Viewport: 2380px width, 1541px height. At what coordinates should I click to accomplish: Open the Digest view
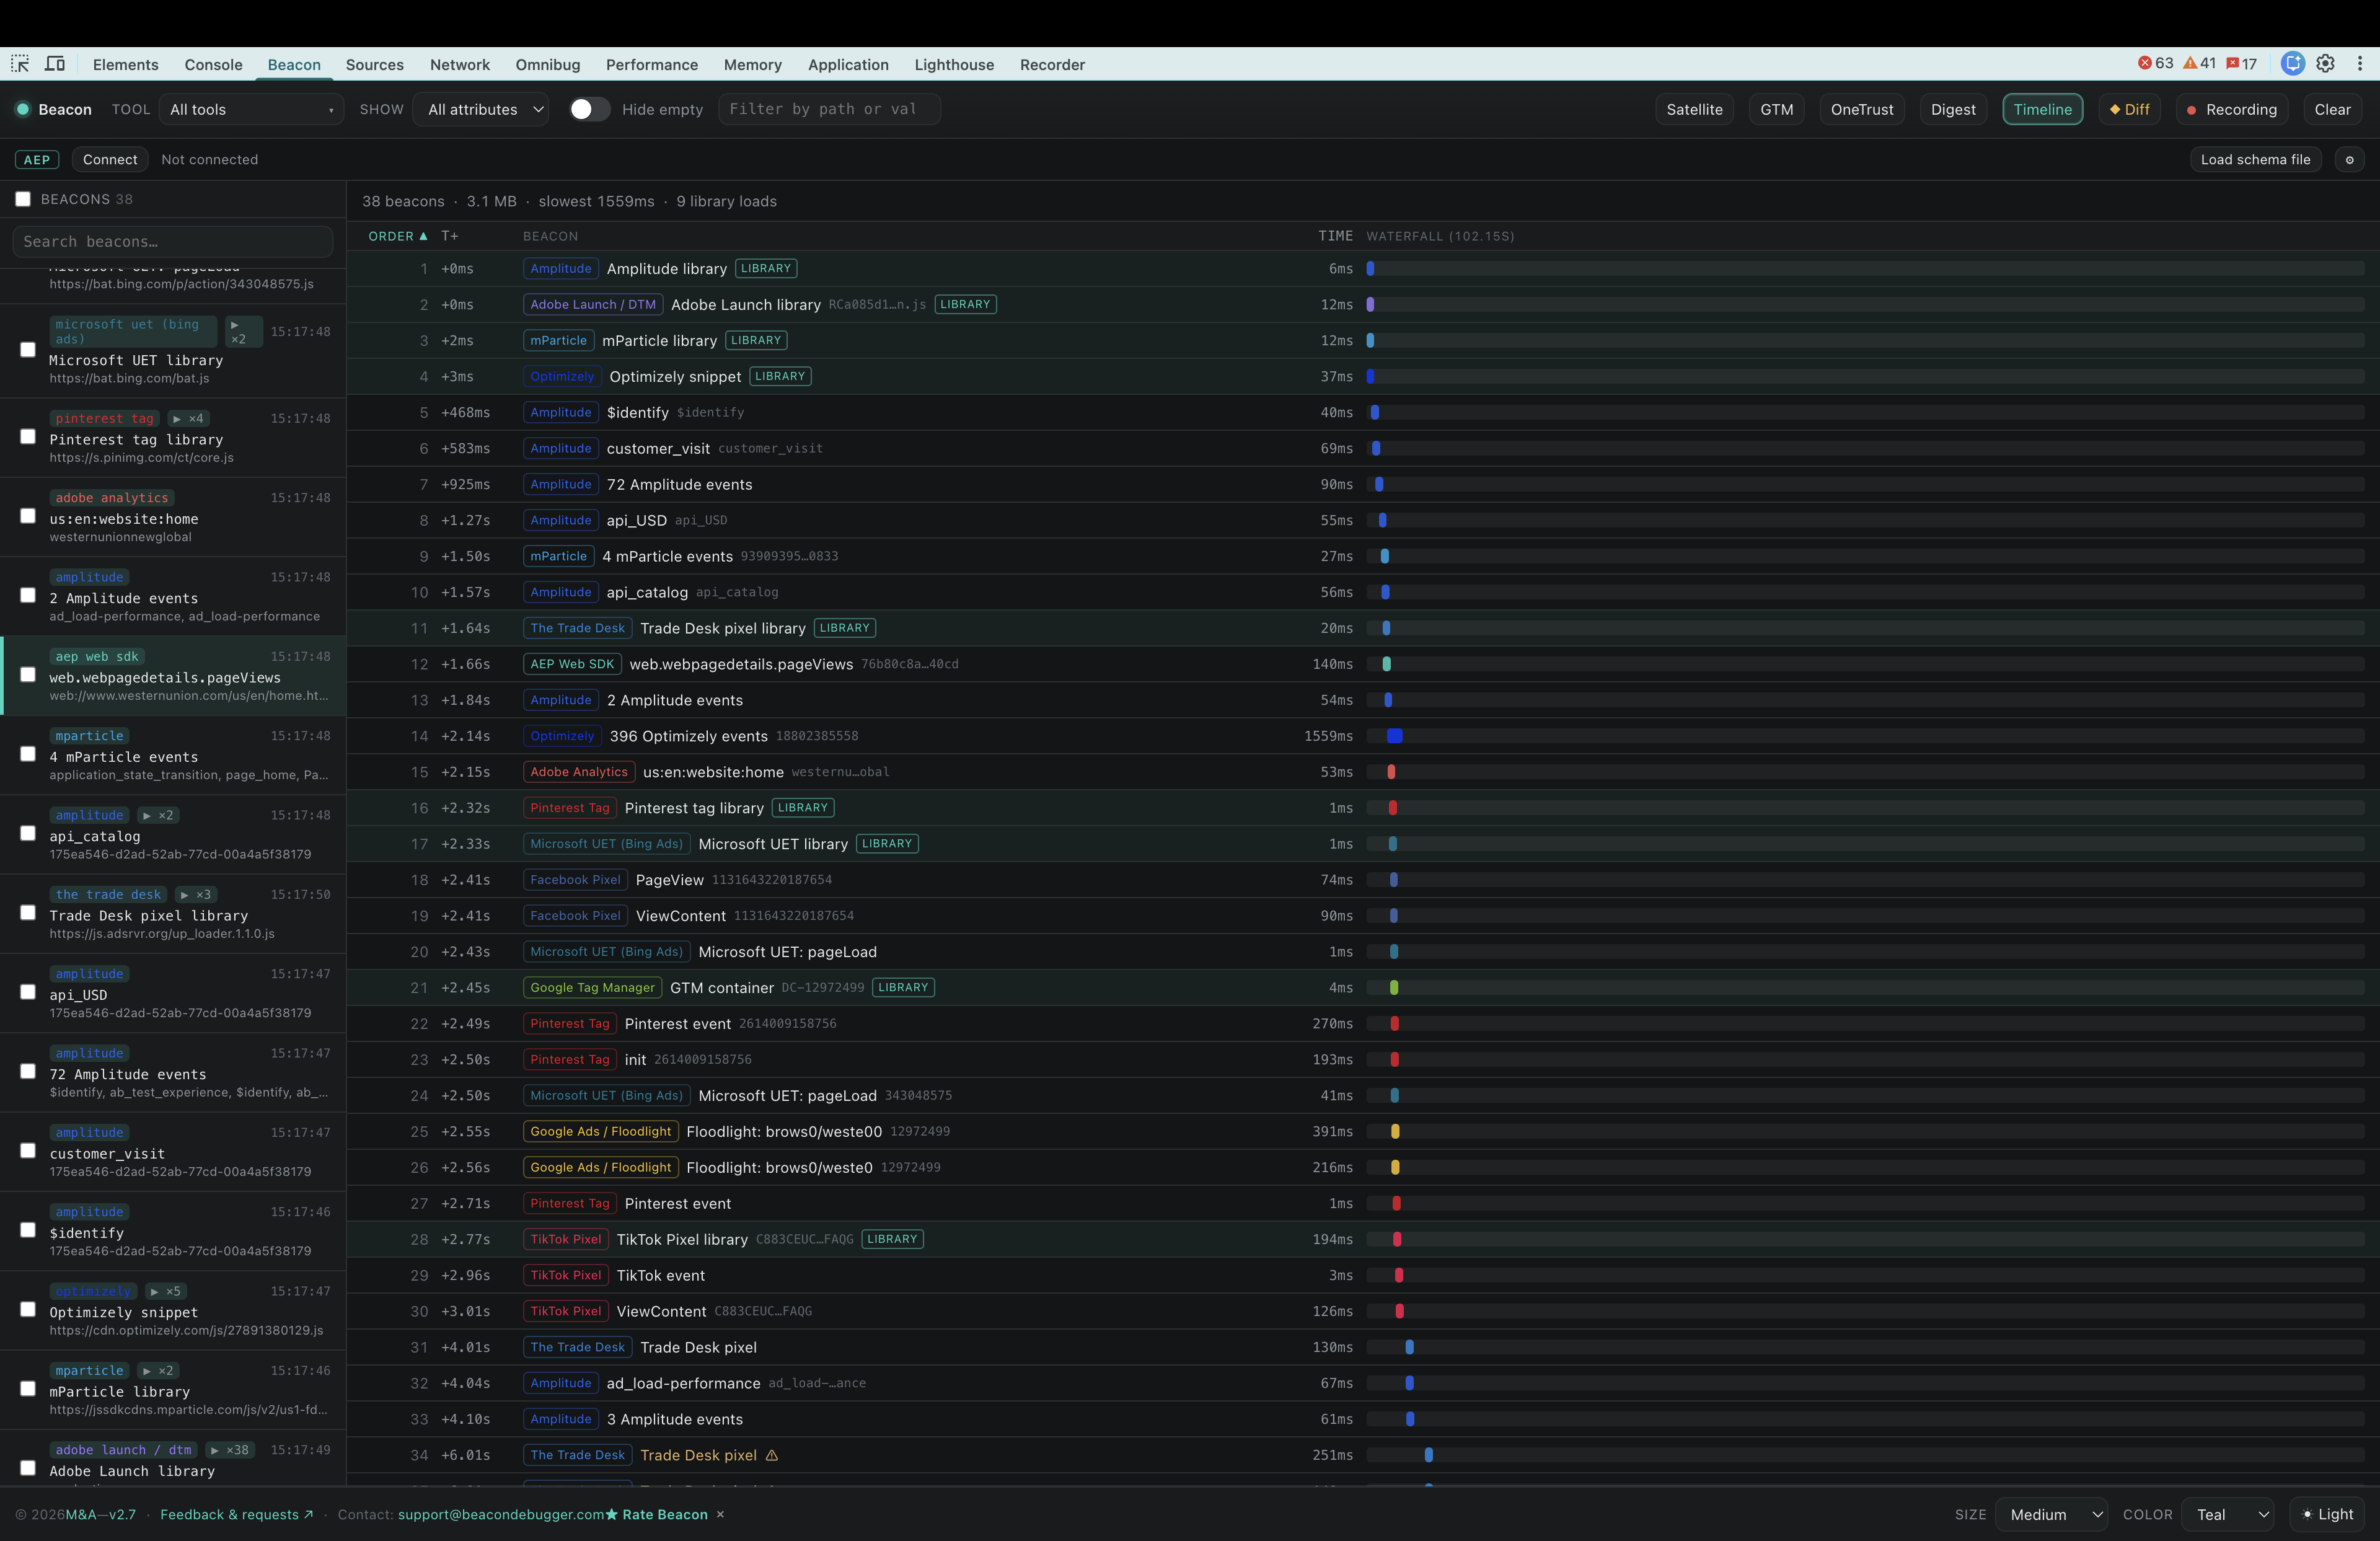tap(1953, 109)
